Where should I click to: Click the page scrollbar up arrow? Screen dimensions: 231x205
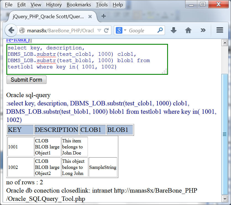coord(225,43)
